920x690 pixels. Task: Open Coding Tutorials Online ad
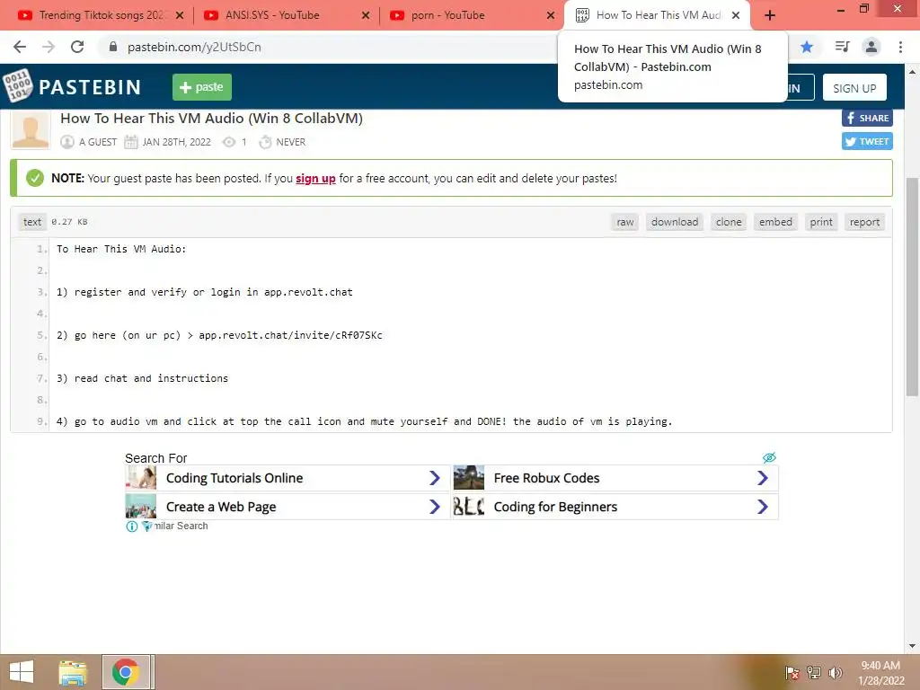287,478
